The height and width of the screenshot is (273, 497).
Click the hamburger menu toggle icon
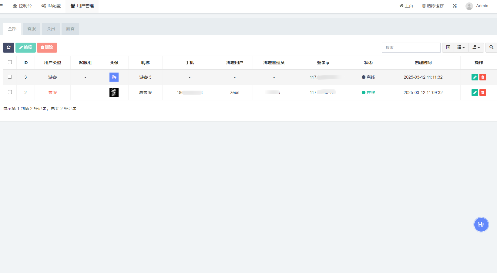click(x=2, y=6)
